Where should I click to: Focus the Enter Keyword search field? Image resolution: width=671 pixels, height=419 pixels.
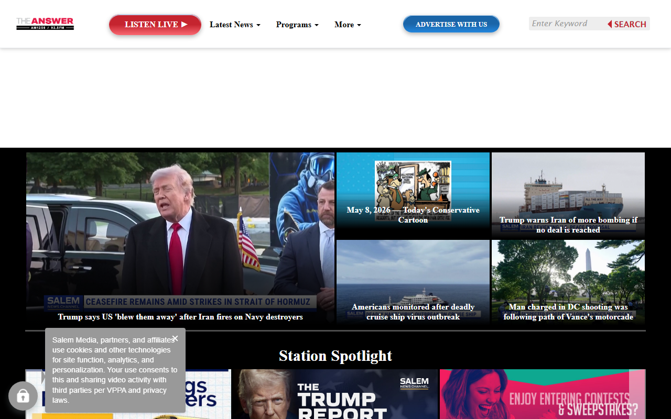[567, 24]
